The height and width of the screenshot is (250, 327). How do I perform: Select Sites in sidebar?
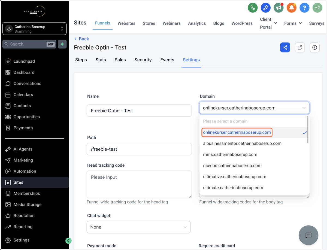[x=34, y=182]
